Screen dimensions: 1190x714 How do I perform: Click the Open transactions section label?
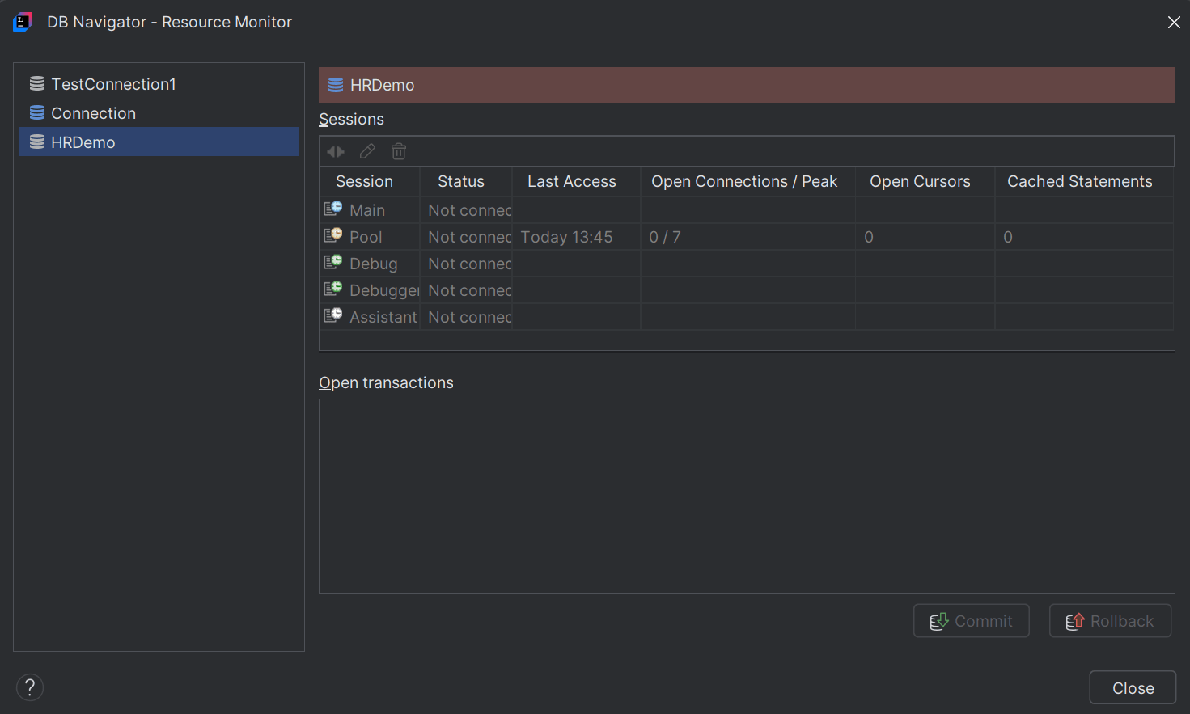point(386,382)
